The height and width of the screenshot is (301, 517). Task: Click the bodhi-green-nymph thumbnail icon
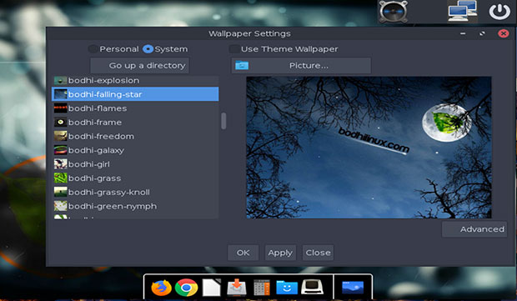point(60,206)
